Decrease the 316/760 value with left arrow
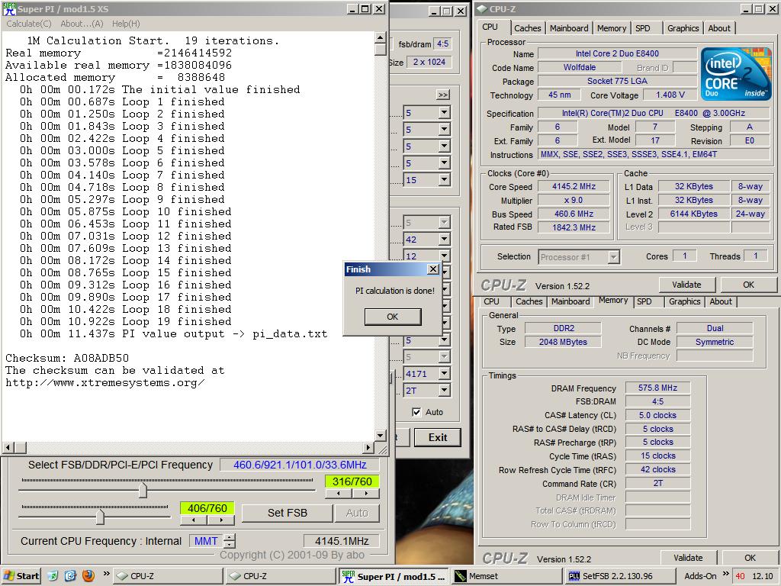Viewport: 781px width, 586px height. [x=339, y=494]
